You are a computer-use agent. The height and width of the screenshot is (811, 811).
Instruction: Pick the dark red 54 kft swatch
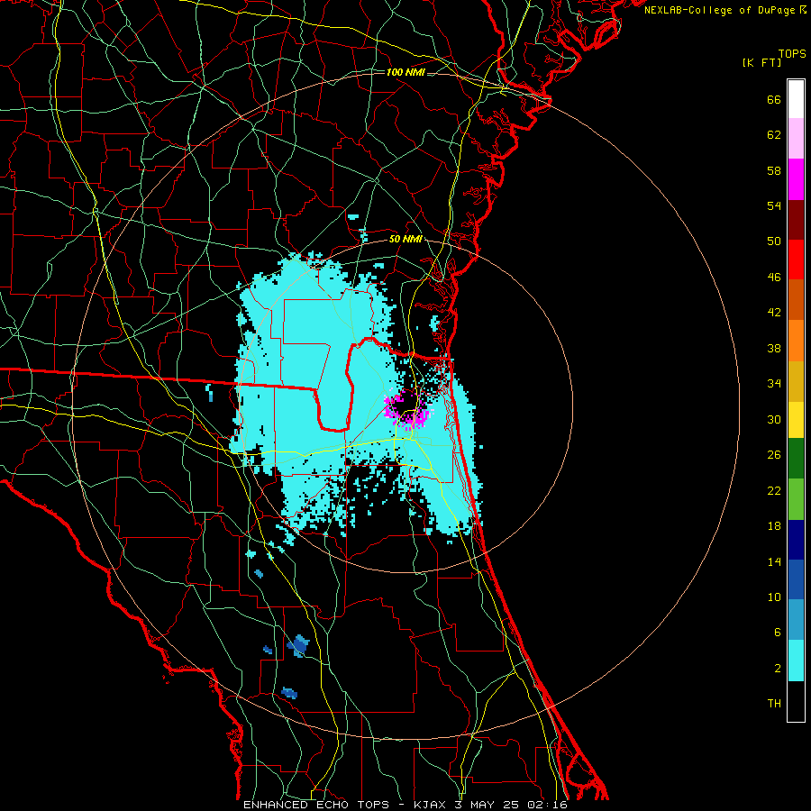pos(796,219)
